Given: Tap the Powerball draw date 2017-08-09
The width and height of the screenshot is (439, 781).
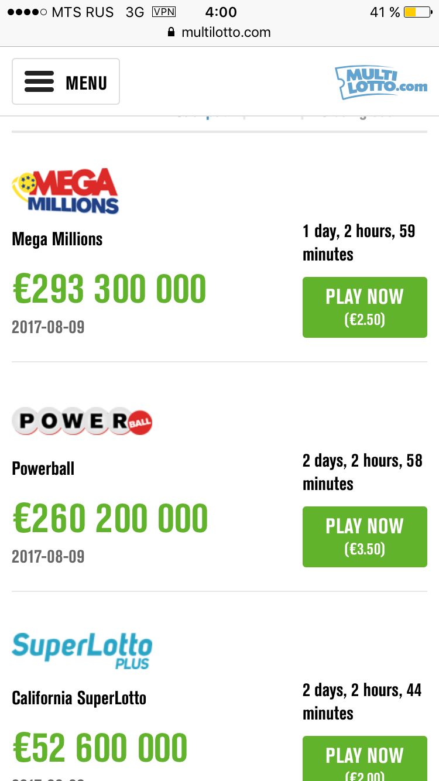Looking at the screenshot, I should click(48, 556).
